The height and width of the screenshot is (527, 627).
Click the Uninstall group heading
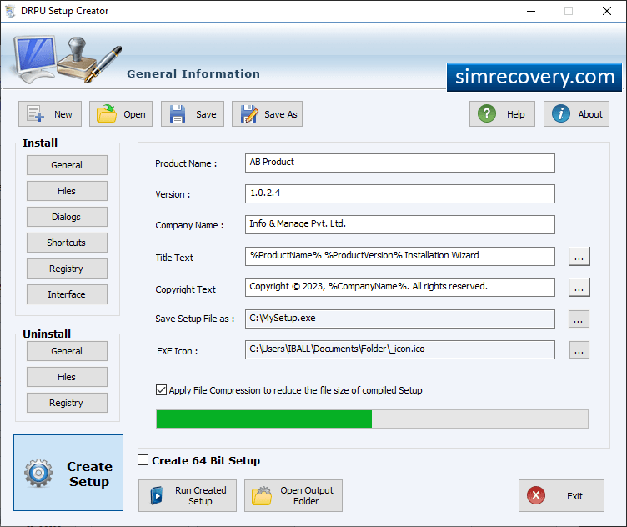tap(47, 334)
